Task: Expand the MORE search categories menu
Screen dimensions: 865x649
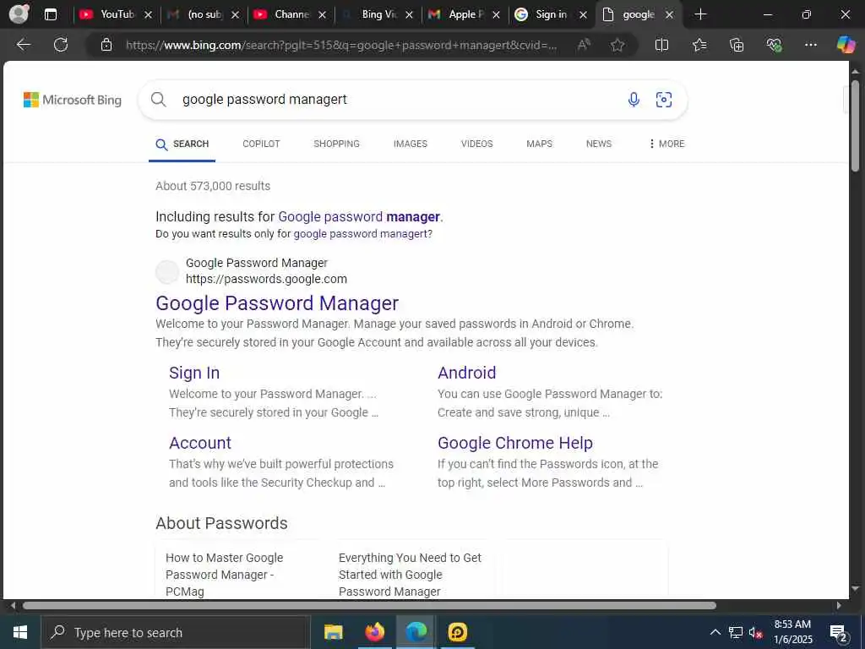Action: pyautogui.click(x=667, y=144)
